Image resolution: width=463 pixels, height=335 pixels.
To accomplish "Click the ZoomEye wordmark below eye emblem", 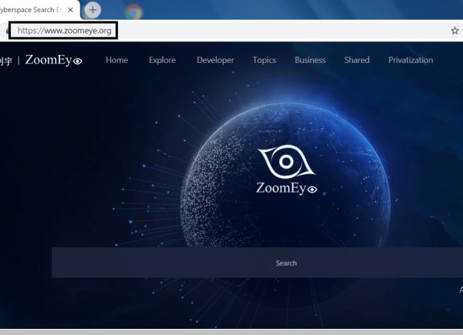I will (287, 188).
